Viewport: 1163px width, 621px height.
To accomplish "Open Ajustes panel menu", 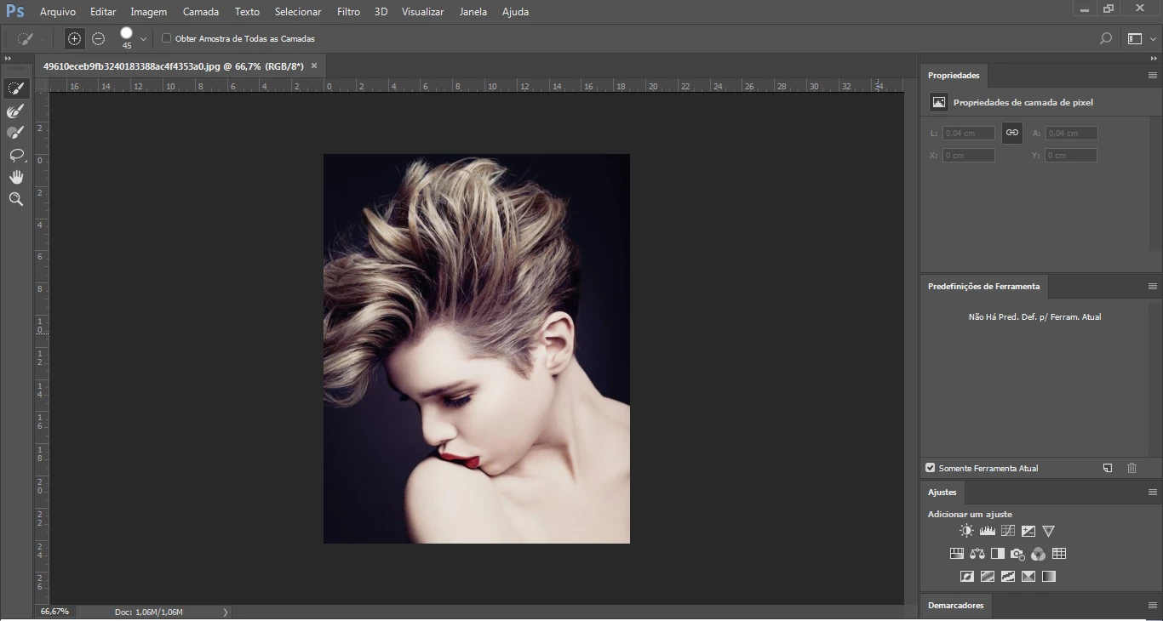I will pyautogui.click(x=1153, y=493).
